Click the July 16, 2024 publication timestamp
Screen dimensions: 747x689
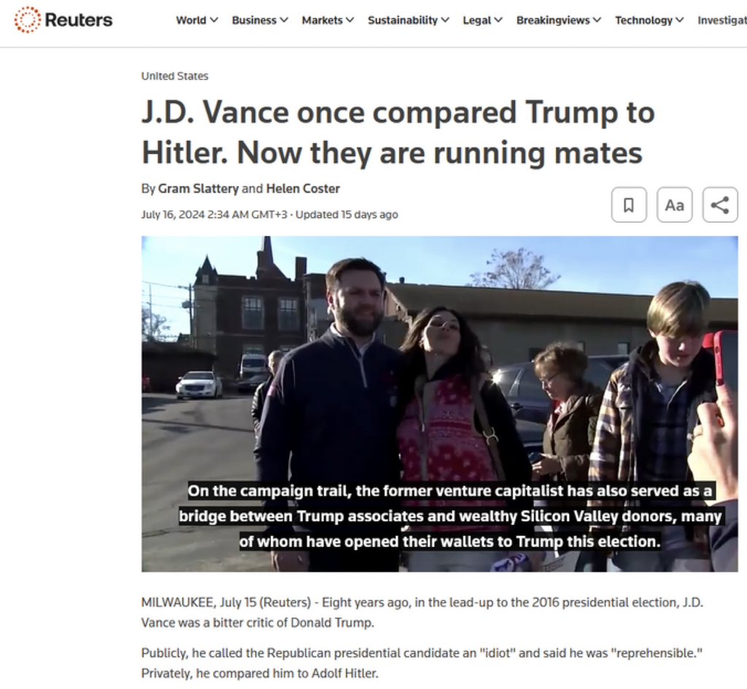(214, 215)
